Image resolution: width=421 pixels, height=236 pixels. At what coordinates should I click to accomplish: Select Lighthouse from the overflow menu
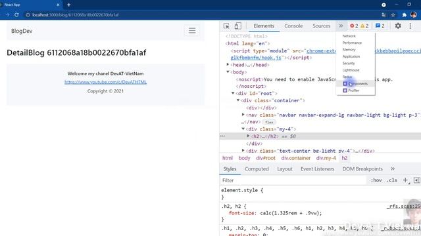[x=351, y=70]
